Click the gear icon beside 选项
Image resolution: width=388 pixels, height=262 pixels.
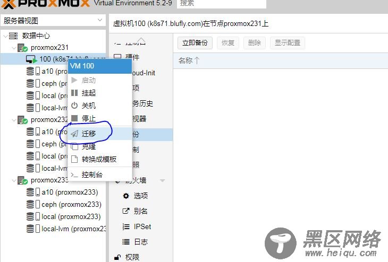(126, 196)
